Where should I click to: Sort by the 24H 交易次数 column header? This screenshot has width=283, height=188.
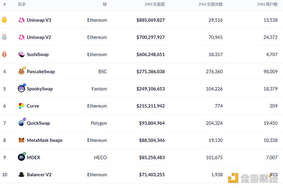(211, 4)
